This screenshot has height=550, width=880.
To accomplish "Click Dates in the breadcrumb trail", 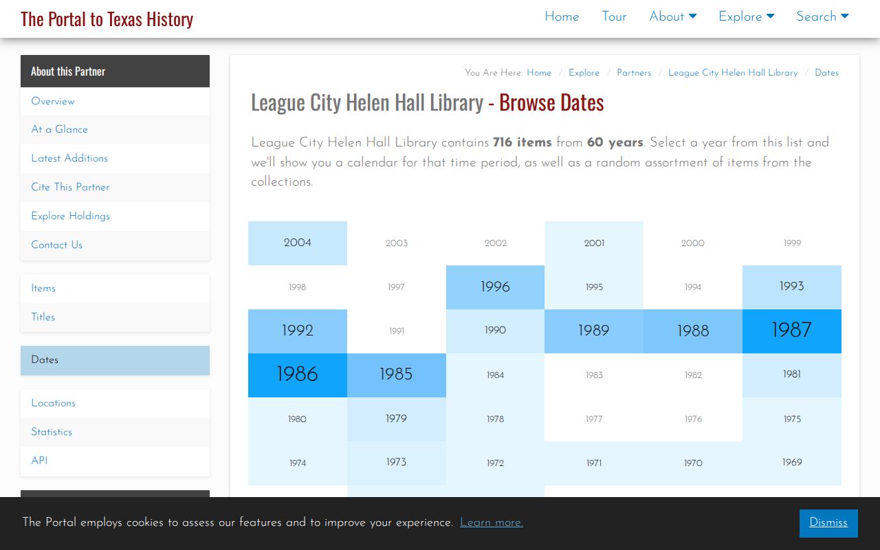I will 826,73.
